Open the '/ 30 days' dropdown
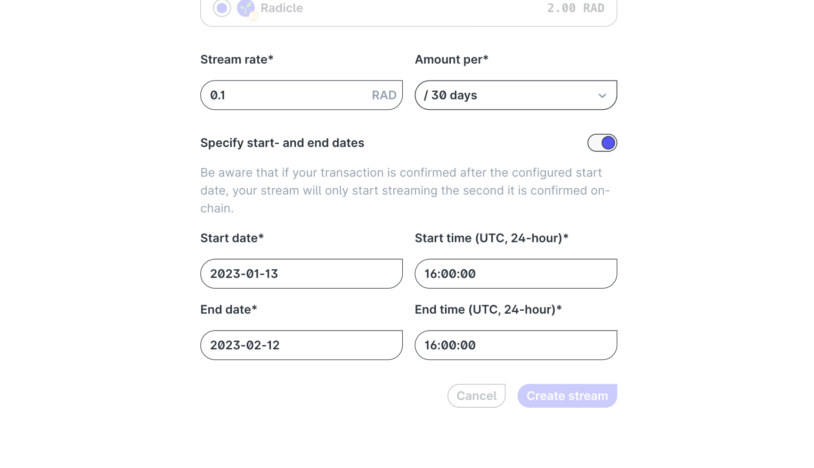814x468 pixels. pyautogui.click(x=516, y=95)
